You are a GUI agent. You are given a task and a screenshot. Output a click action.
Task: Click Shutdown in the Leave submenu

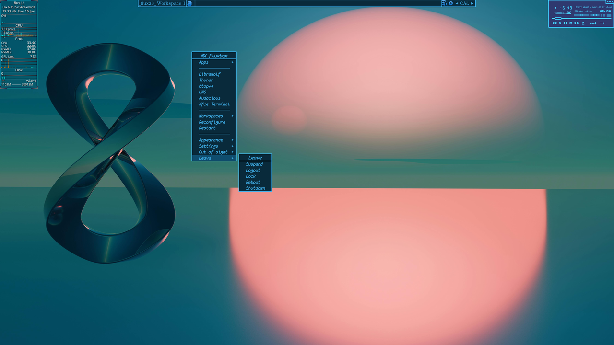click(255, 188)
